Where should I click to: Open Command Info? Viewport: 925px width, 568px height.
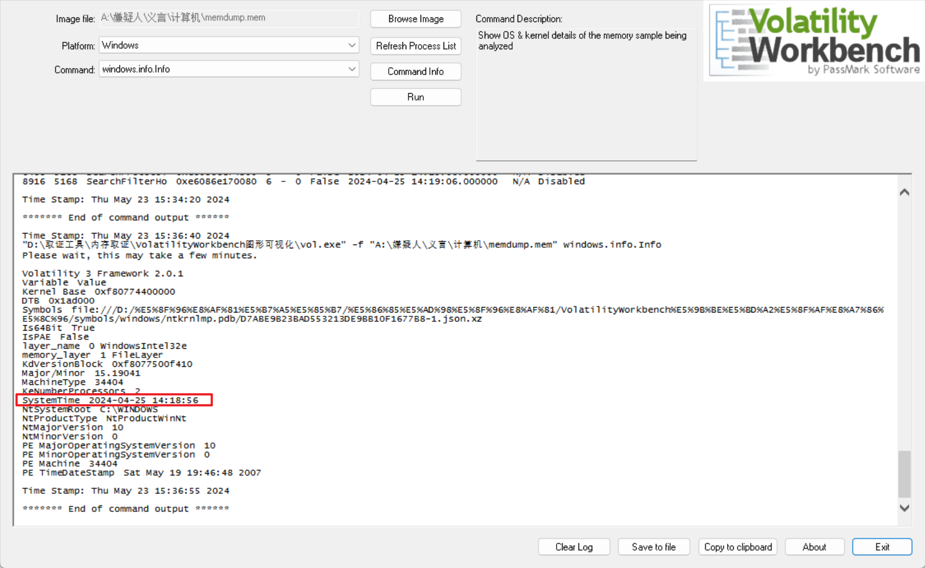[416, 71]
